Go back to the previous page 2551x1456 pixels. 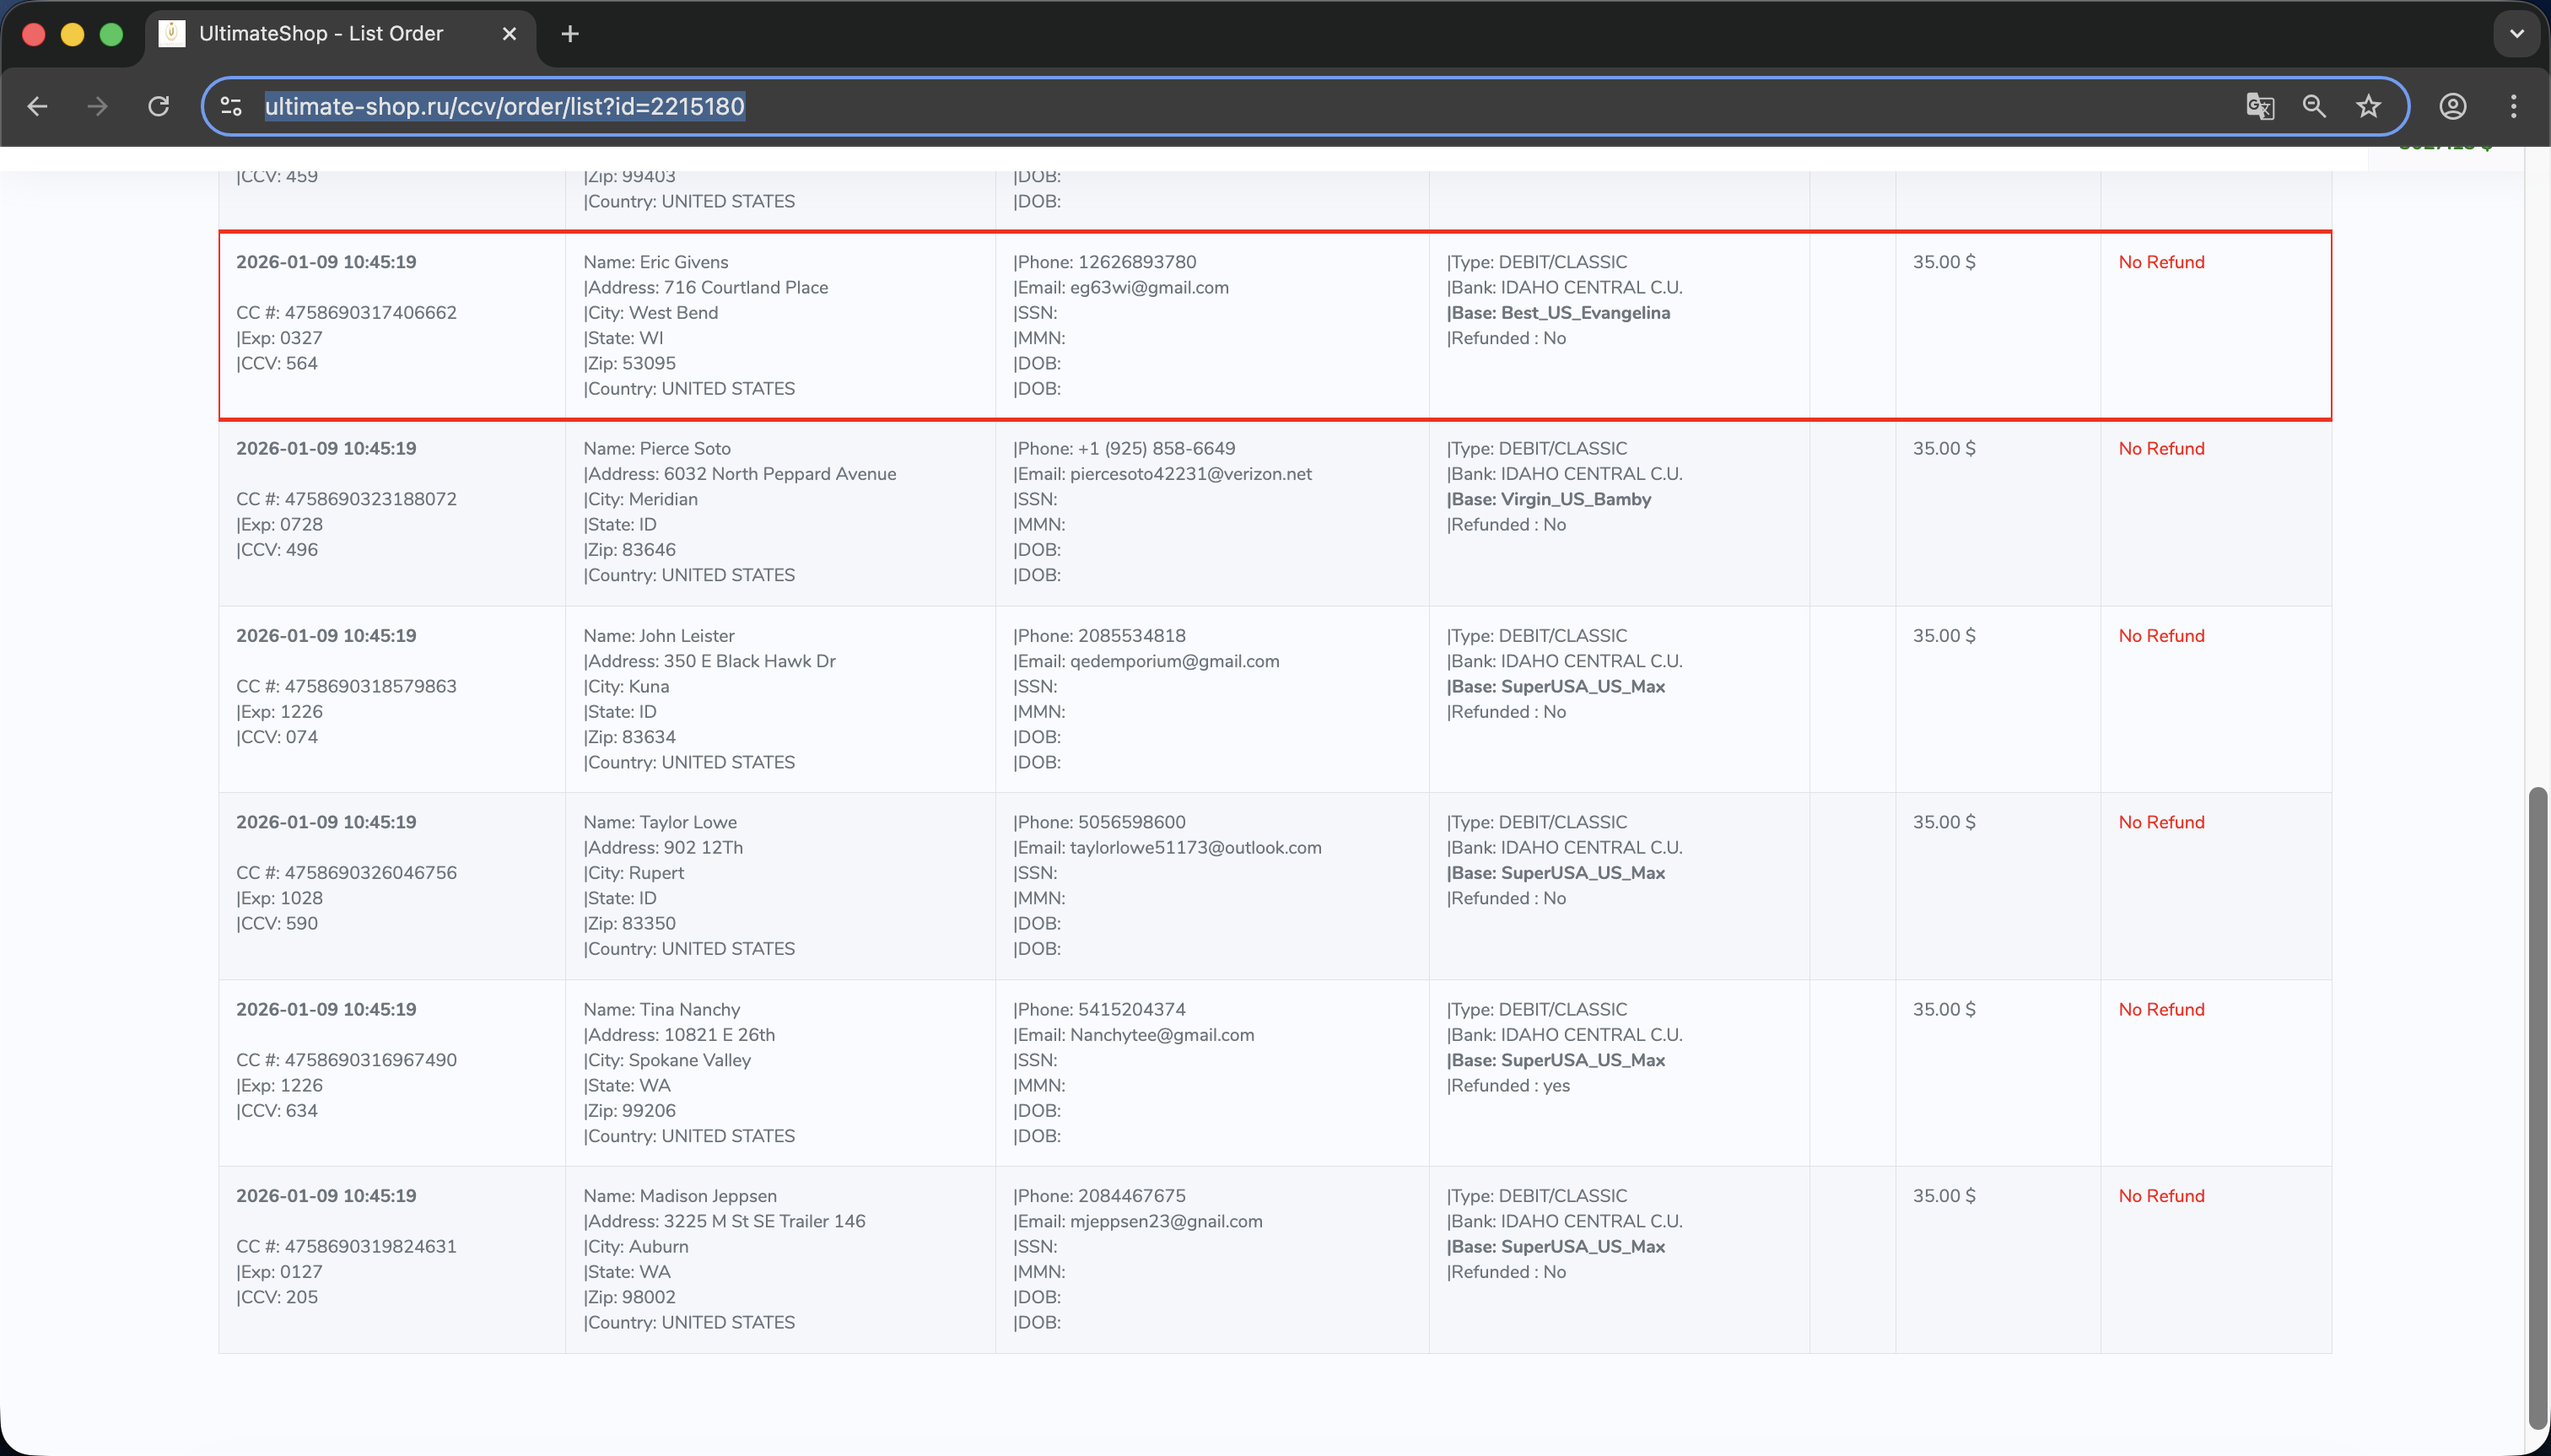[x=37, y=106]
